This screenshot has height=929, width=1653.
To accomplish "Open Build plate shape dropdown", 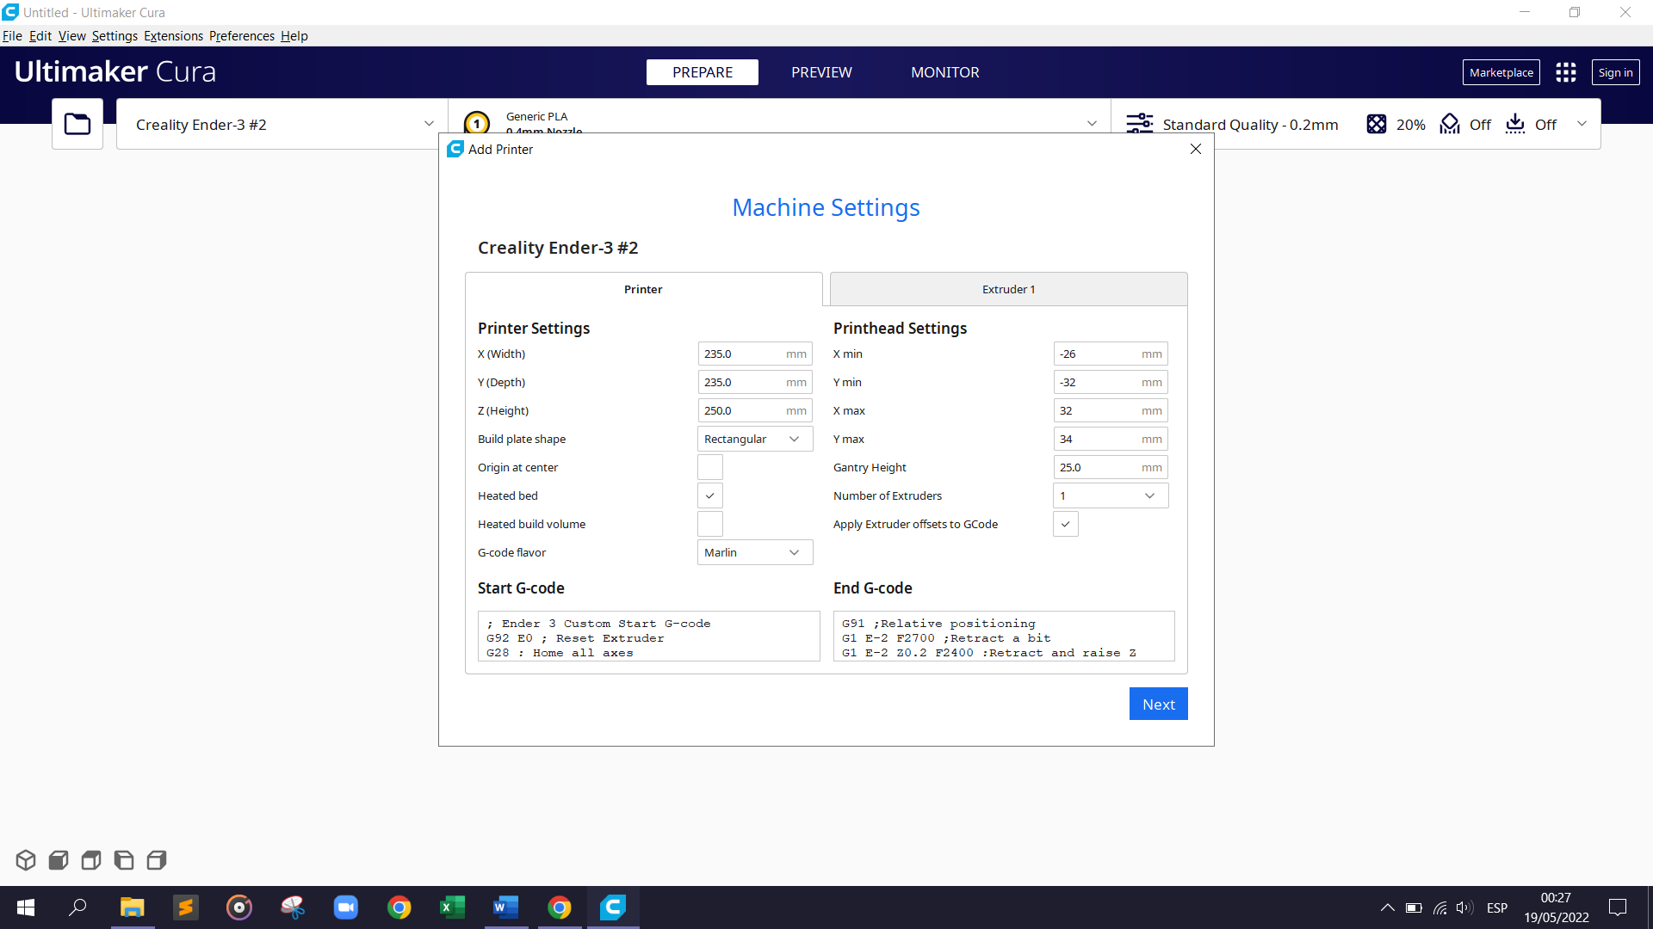I will [x=755, y=439].
